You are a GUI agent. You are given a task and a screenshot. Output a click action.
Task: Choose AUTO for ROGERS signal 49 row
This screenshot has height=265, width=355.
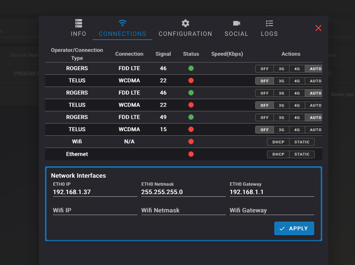(x=313, y=117)
